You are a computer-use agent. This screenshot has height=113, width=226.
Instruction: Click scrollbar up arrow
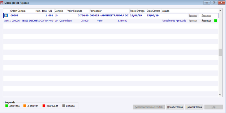[x=220, y=11]
